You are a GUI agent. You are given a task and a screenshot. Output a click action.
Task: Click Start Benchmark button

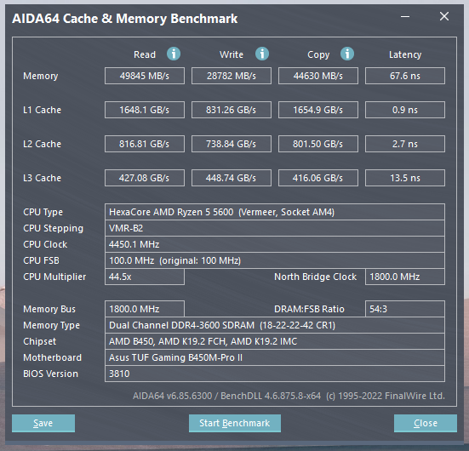coord(235,423)
